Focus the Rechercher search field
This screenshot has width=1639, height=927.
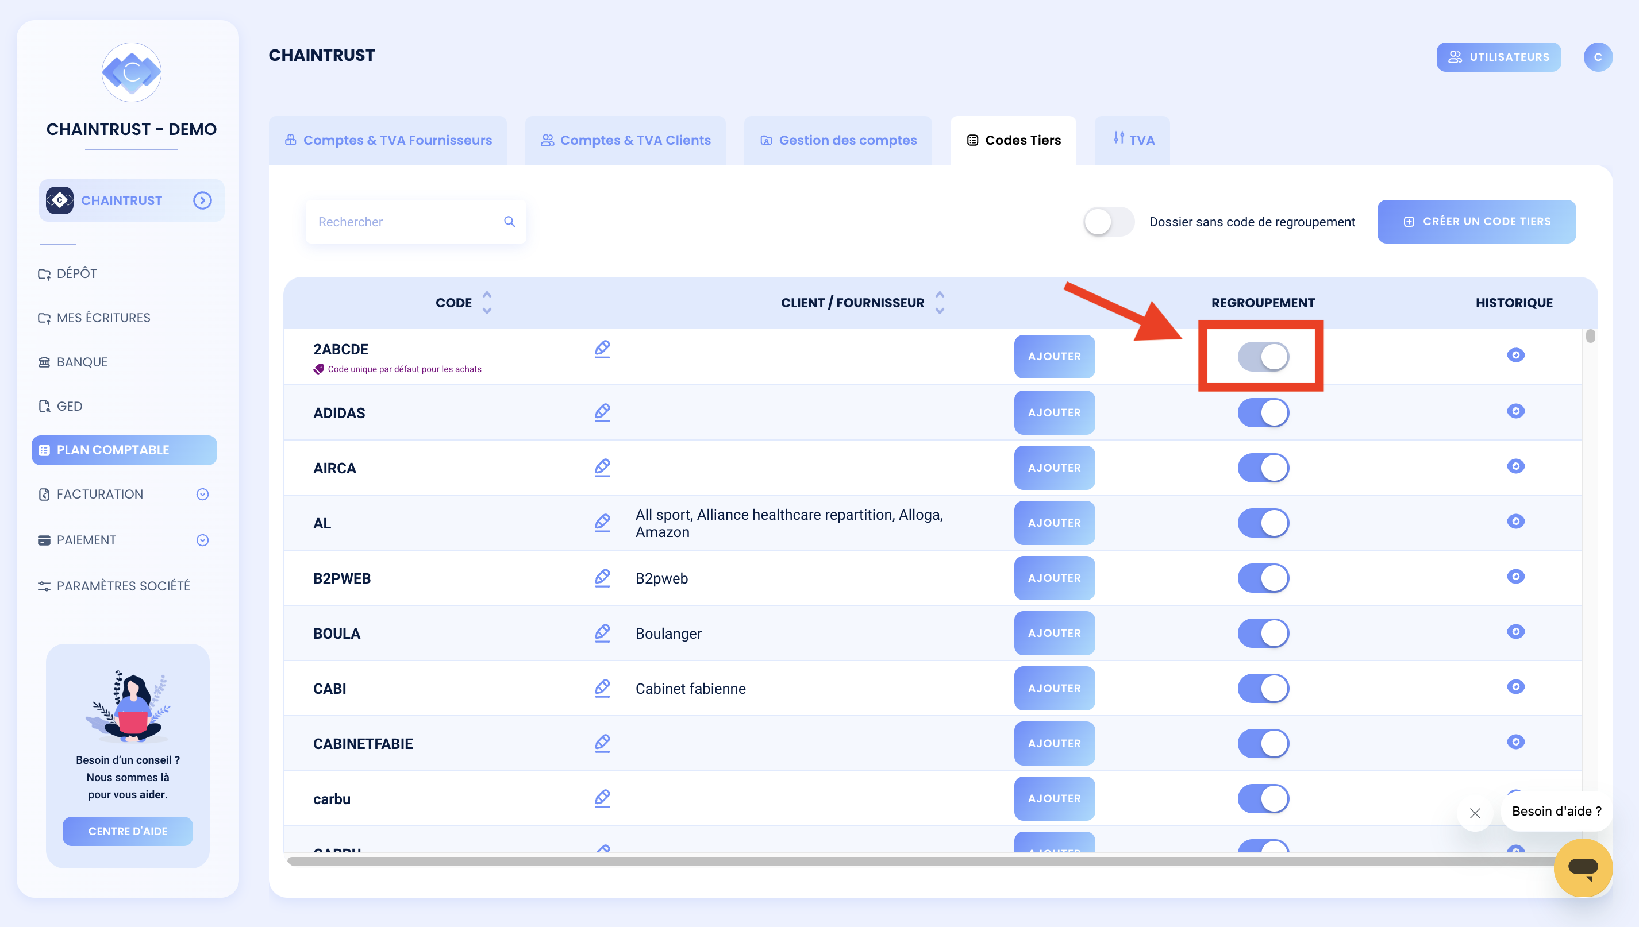[416, 222]
